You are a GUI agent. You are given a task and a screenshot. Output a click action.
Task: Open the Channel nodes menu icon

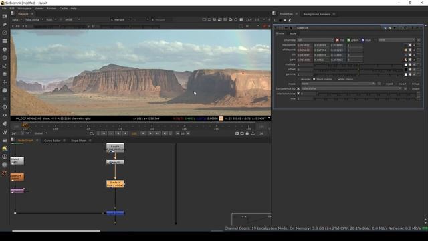5,41
